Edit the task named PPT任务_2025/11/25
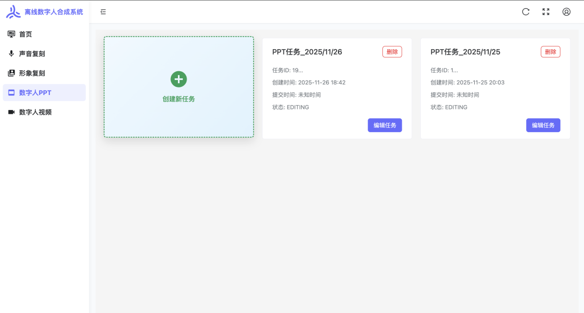This screenshot has height=313, width=584. [x=543, y=125]
